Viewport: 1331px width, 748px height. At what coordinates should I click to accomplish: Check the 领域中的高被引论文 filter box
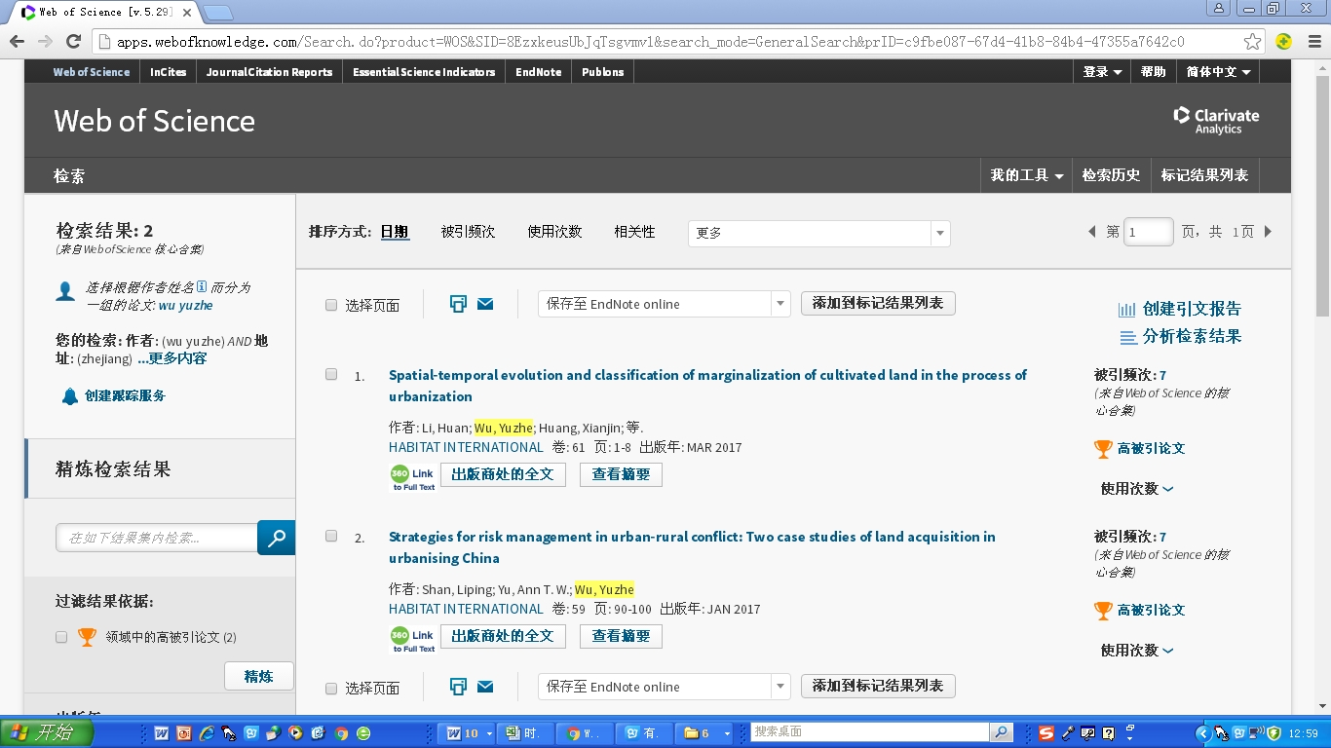pyautogui.click(x=61, y=637)
